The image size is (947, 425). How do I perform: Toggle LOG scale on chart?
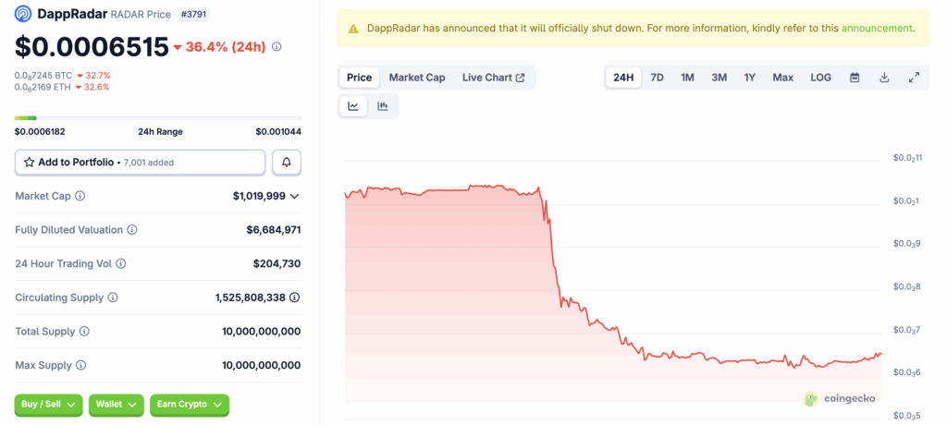click(x=820, y=78)
